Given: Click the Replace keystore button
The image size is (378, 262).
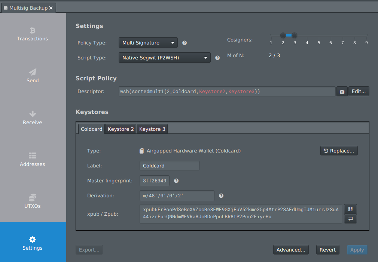Looking at the screenshot, I should [339, 151].
